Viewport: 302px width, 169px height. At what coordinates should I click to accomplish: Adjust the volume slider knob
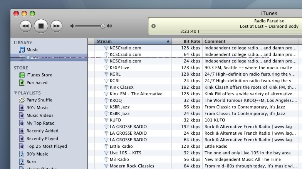point(103,26)
